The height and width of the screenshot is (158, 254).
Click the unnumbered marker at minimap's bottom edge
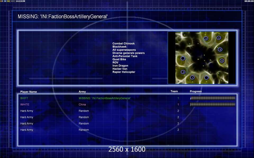(206, 78)
